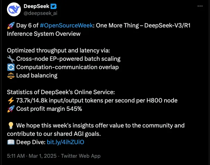Follow the #OpenSourceWeek hashtag

pyautogui.click(x=66, y=25)
